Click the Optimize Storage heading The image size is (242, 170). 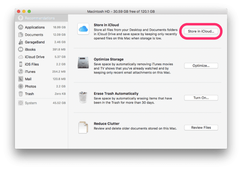tap(109, 59)
